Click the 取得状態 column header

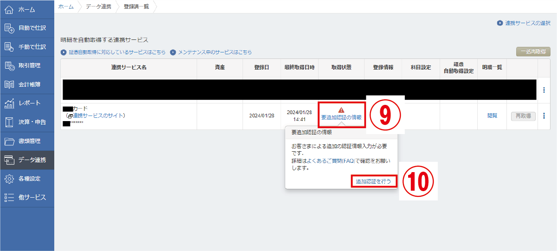pyautogui.click(x=341, y=68)
